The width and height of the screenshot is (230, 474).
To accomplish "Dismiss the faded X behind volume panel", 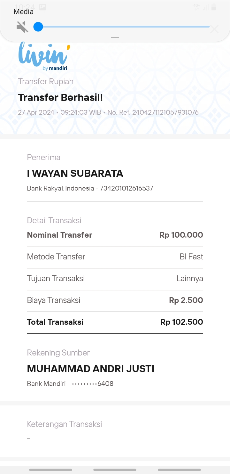I will [214, 29].
